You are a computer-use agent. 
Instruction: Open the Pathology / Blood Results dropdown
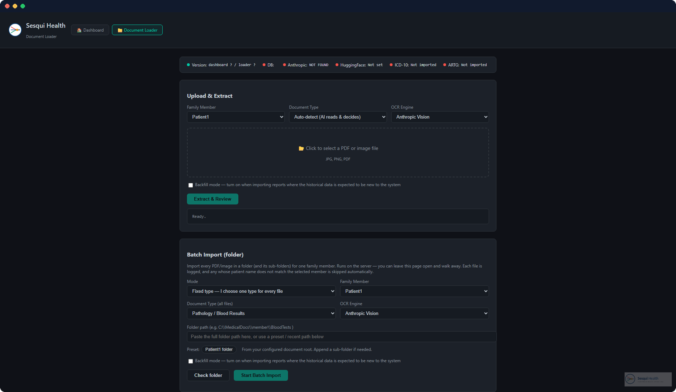click(262, 313)
